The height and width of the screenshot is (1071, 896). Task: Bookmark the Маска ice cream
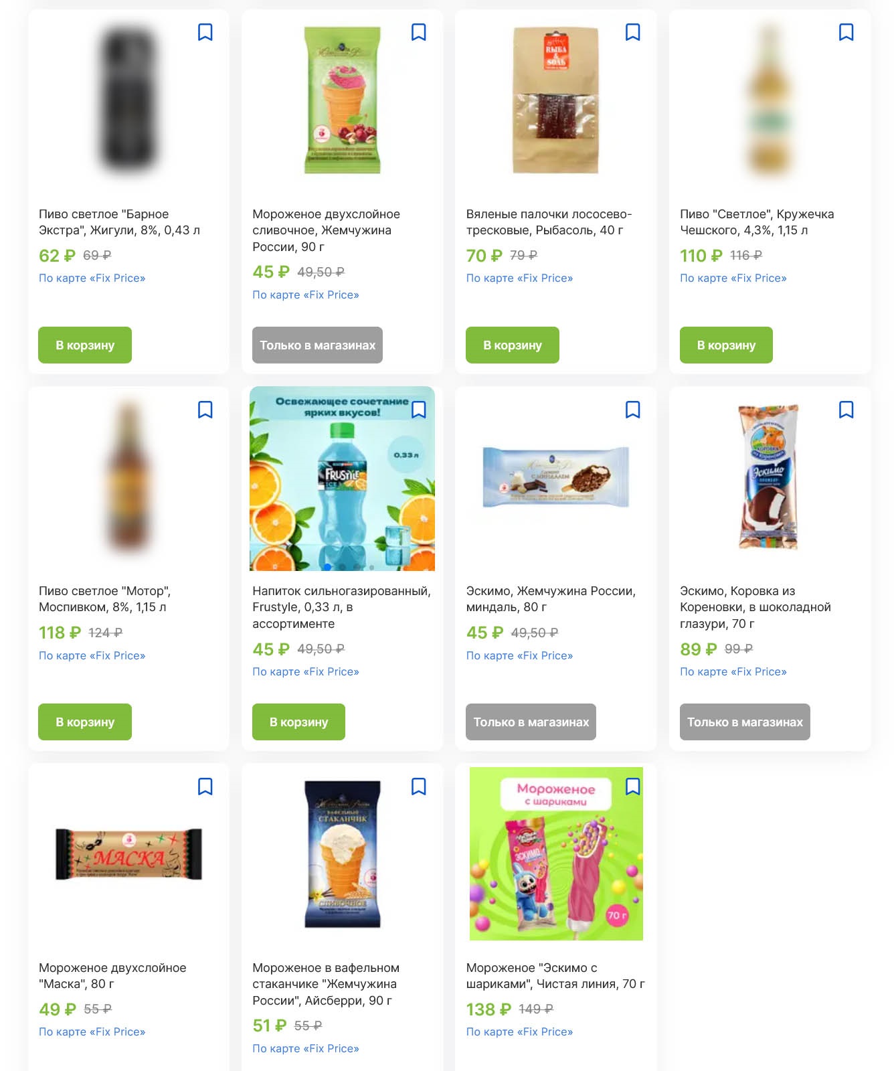tap(205, 787)
